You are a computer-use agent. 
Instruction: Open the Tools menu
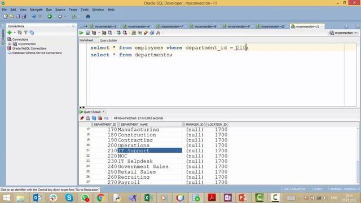85,10
